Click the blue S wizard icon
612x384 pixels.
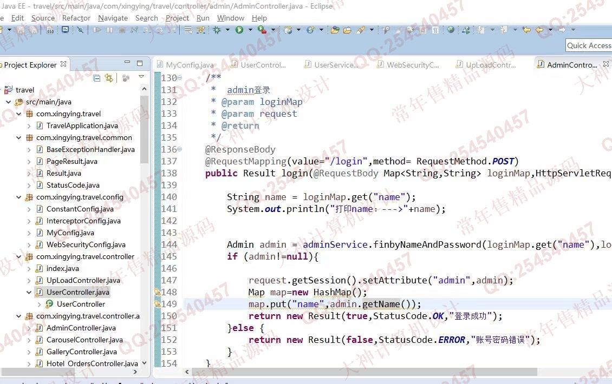311,30
